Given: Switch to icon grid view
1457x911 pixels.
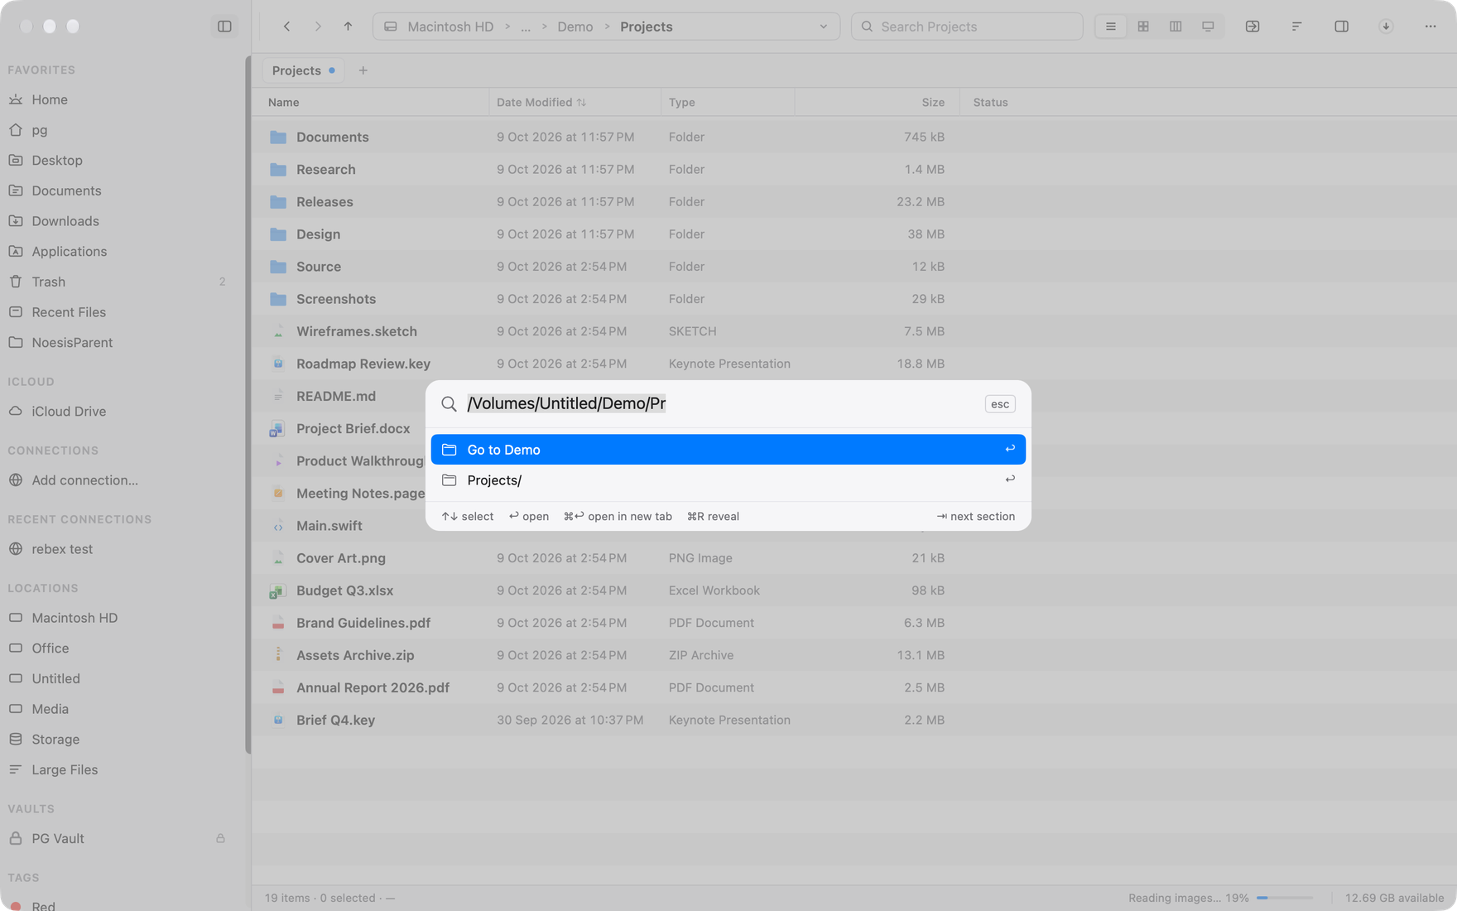Looking at the screenshot, I should click(x=1142, y=27).
